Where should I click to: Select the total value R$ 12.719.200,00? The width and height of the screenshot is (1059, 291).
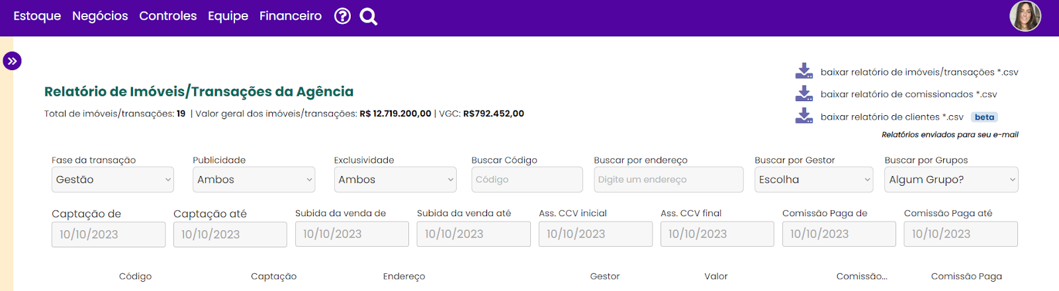coord(395,114)
